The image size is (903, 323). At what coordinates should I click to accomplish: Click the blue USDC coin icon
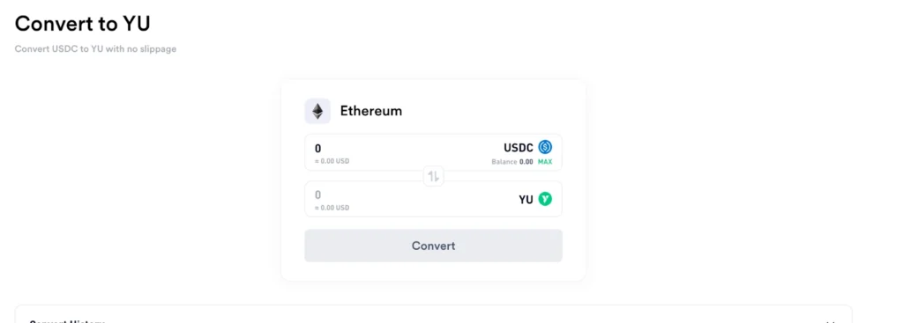[x=545, y=148]
